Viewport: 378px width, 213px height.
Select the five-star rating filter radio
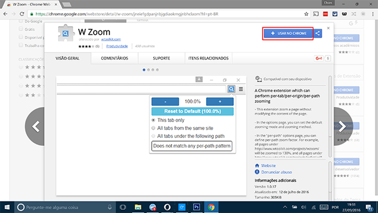pyautogui.click(x=21, y=67)
